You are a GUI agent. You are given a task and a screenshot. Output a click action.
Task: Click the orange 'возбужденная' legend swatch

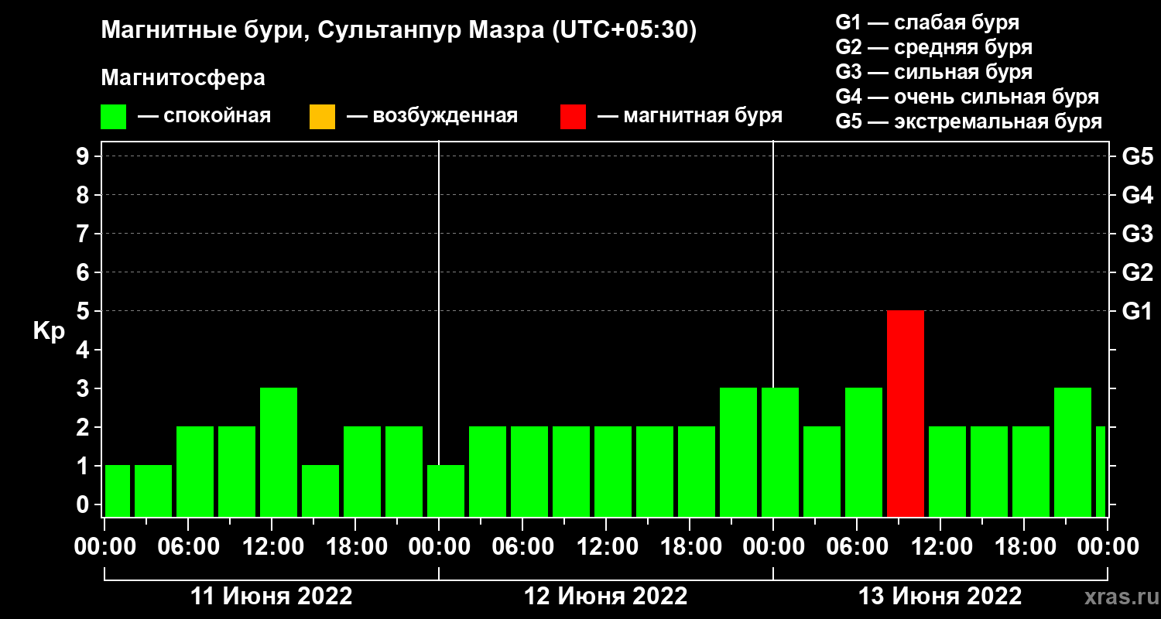322,117
